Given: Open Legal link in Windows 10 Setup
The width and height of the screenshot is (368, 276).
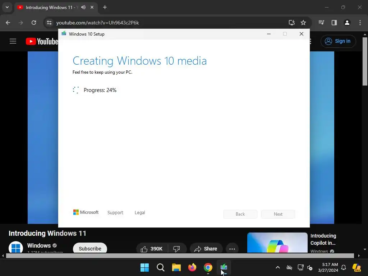Looking at the screenshot, I should click(140, 213).
